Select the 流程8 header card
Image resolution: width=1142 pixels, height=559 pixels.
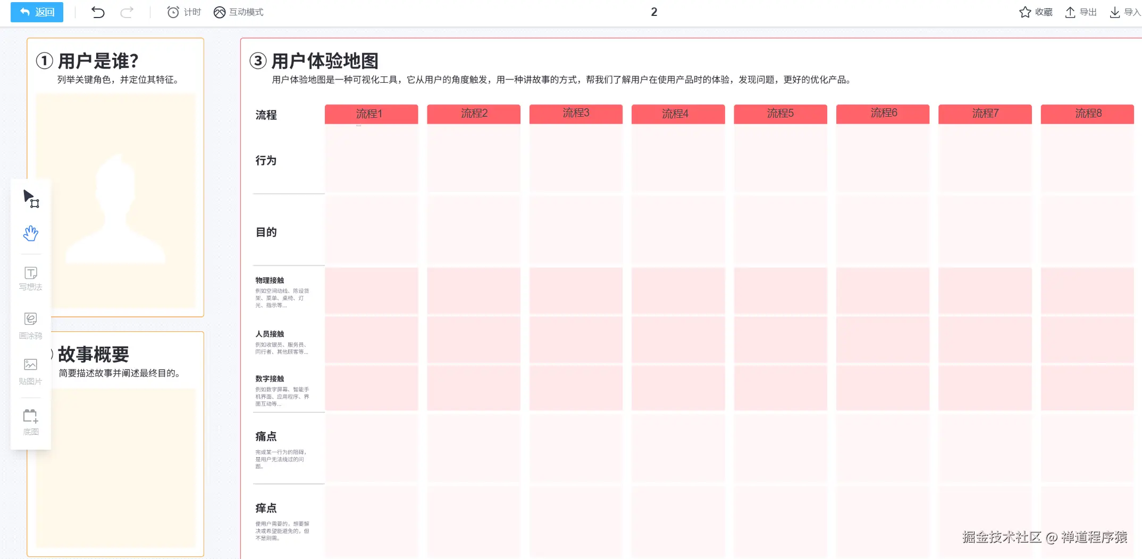(1087, 114)
